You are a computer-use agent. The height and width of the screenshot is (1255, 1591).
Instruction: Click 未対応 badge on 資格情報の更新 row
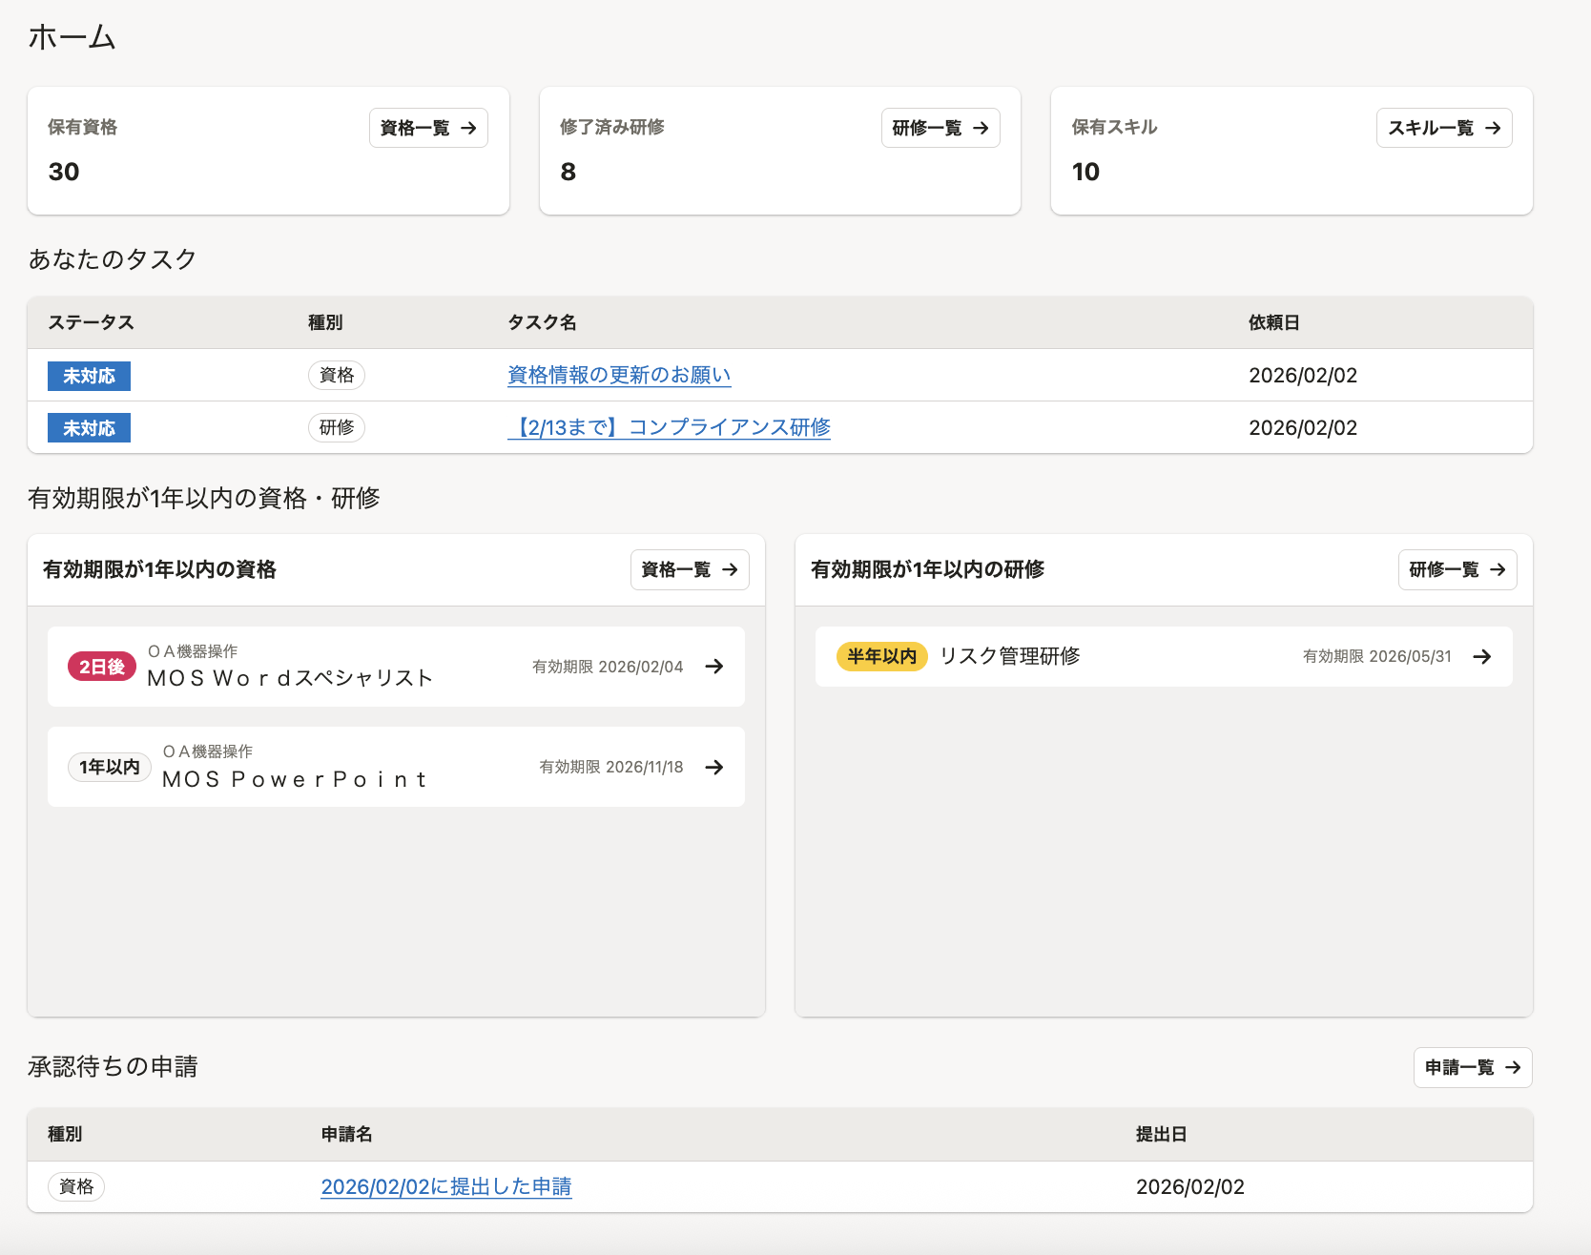point(89,376)
